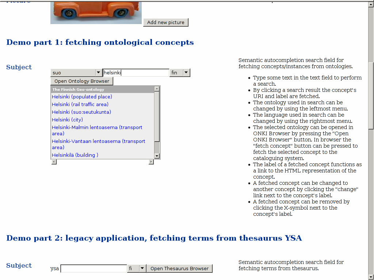
Task: Click The Finnish Geo-ontology list header
Action: (x=103, y=90)
